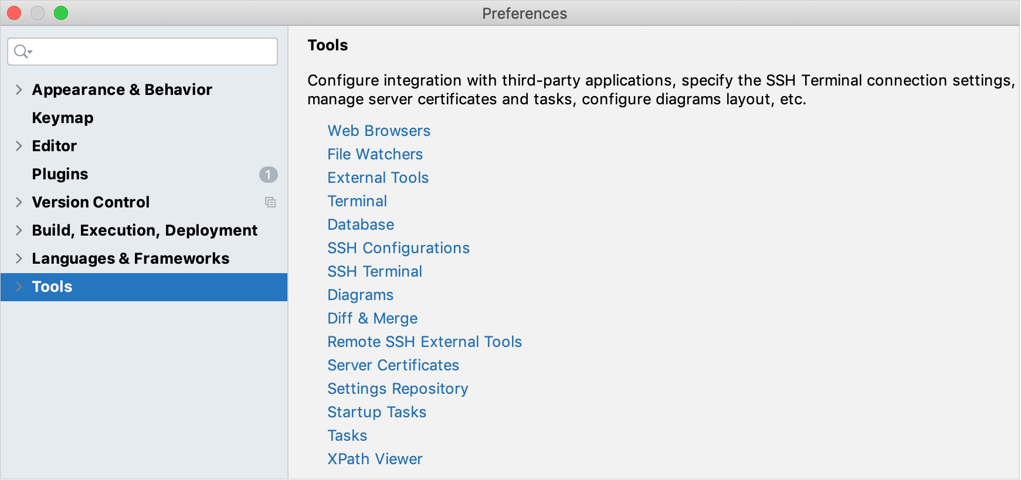Click the Plugins update count badge
Screen dimensions: 1021x480
[268, 174]
